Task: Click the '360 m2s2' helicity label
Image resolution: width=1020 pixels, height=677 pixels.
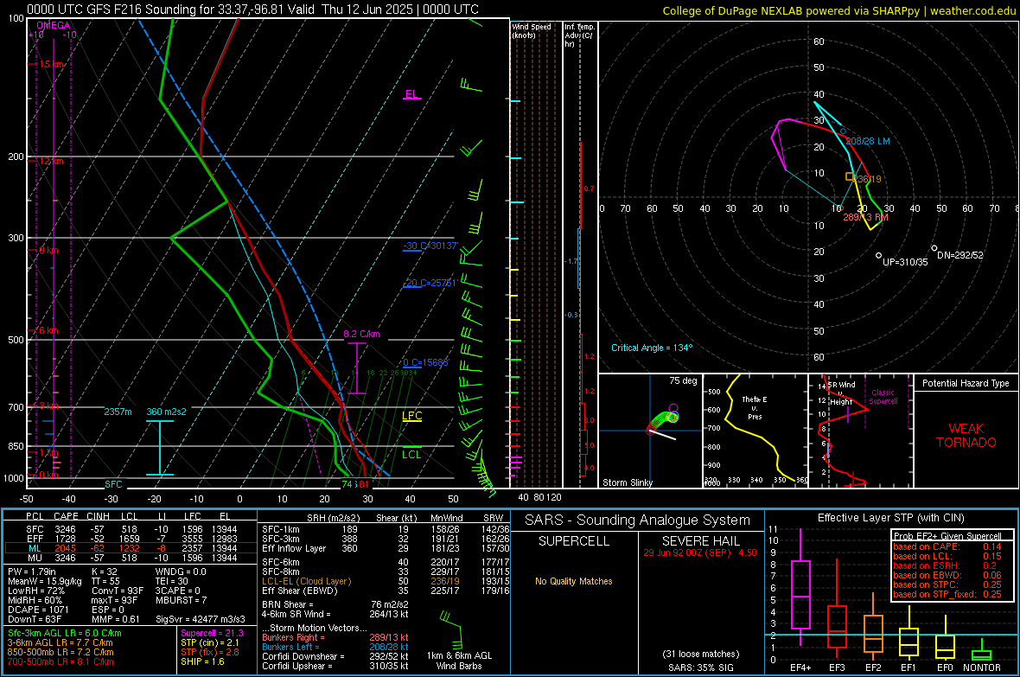Action: point(166,412)
